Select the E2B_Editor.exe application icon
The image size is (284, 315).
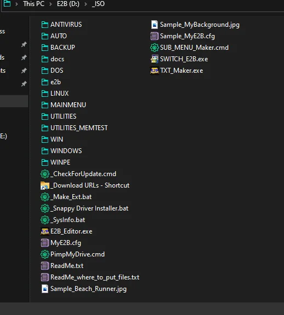point(45,231)
